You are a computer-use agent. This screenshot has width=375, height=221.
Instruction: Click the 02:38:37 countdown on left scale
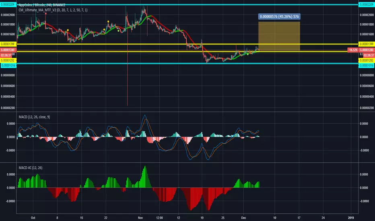(x=6, y=55)
